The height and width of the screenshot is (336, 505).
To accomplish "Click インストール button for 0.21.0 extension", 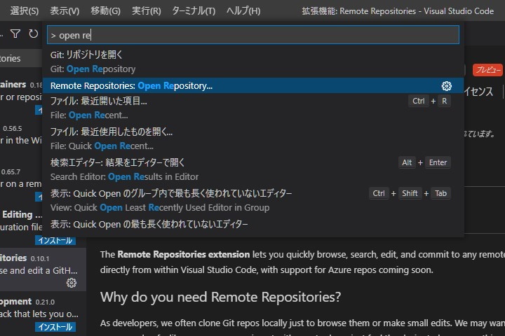I will (55, 327).
